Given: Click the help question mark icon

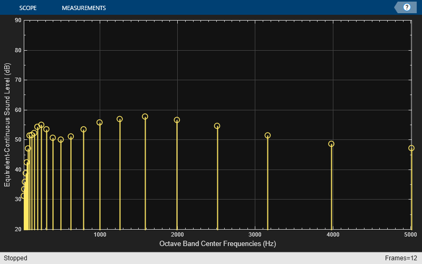Looking at the screenshot, I should [x=407, y=7].
